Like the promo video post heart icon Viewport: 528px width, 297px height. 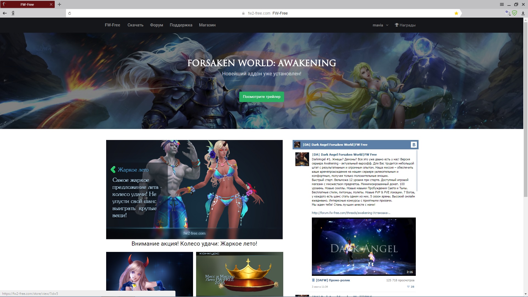click(x=408, y=287)
